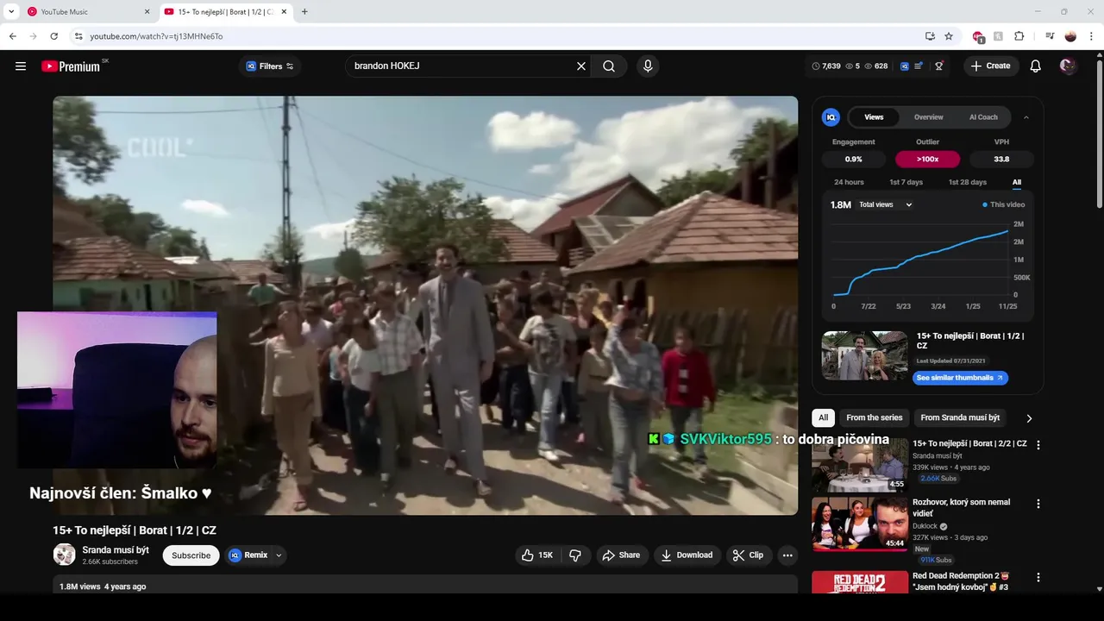Select the All suggestions chip
This screenshot has width=1104, height=621.
823,417
